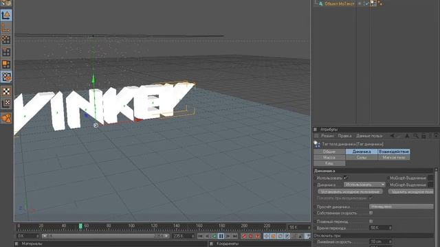Click the Attributes lock icon
This screenshot has height=247, width=440.
click(423, 136)
